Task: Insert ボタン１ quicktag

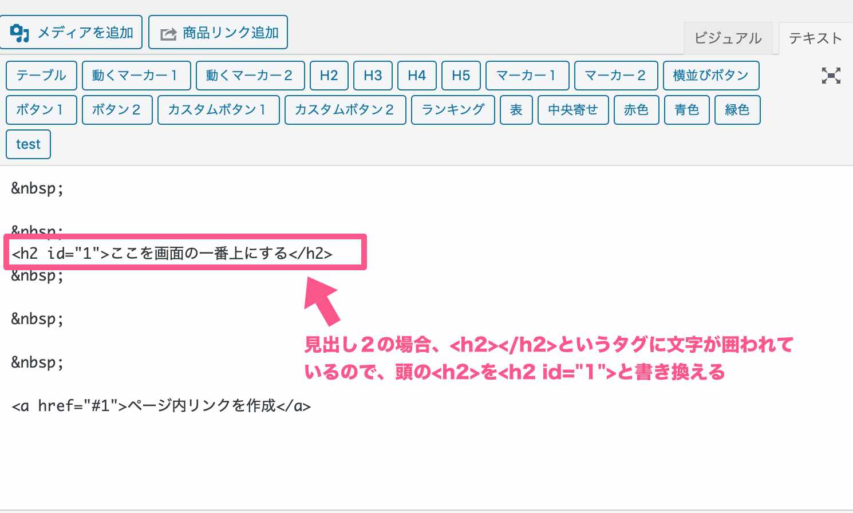Action: [x=41, y=110]
